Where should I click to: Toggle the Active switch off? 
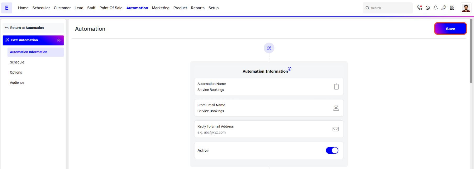tap(332, 150)
